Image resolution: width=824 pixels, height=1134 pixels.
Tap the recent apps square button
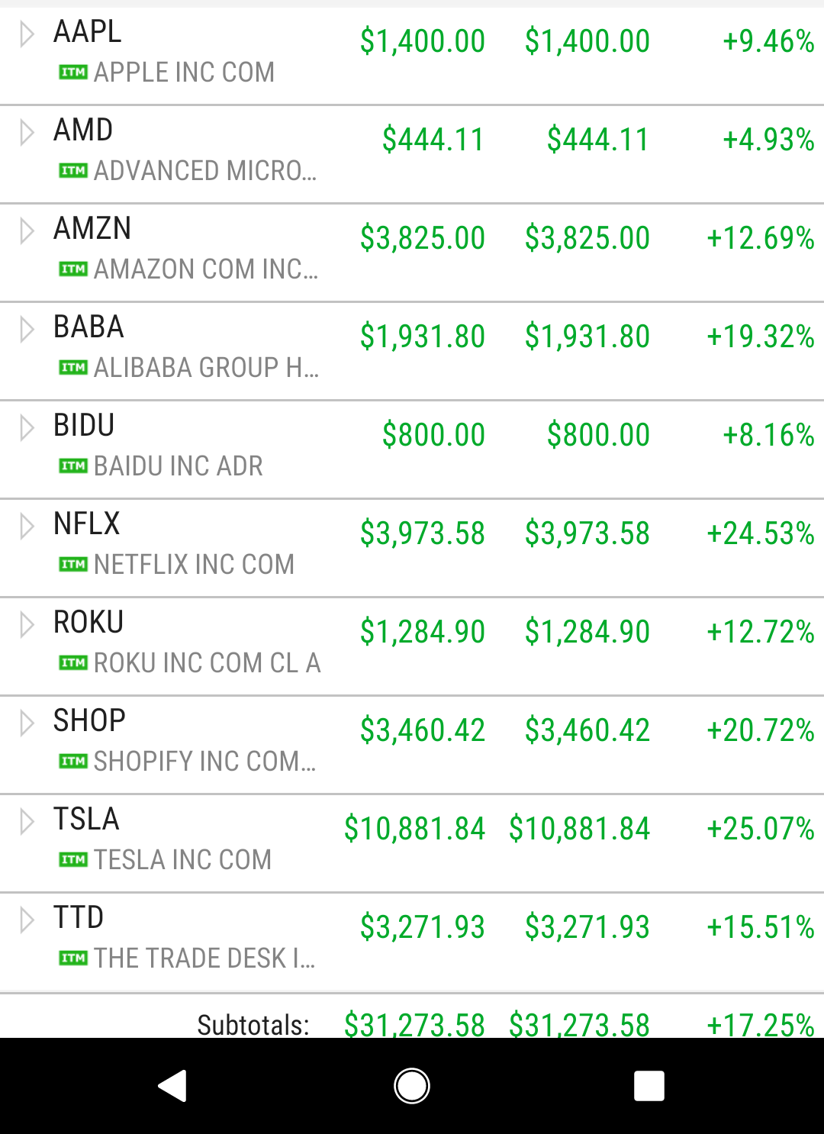tap(649, 1086)
